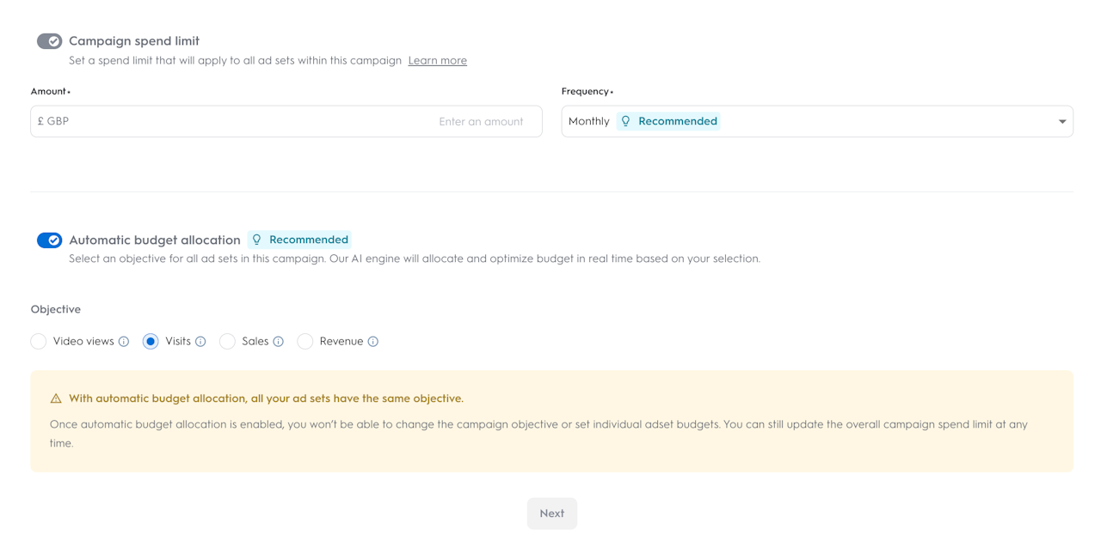Image resolution: width=1101 pixels, height=541 pixels.
Task: Open the Frequency dropdown arrow
Action: tap(1062, 122)
